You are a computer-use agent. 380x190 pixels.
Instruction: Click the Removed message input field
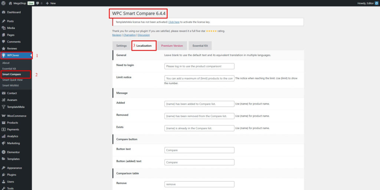[199, 116]
